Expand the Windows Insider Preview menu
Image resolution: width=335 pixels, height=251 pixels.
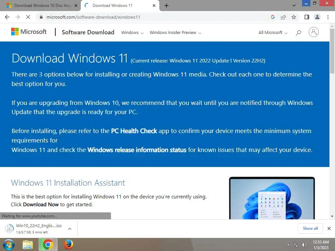pos(175,33)
